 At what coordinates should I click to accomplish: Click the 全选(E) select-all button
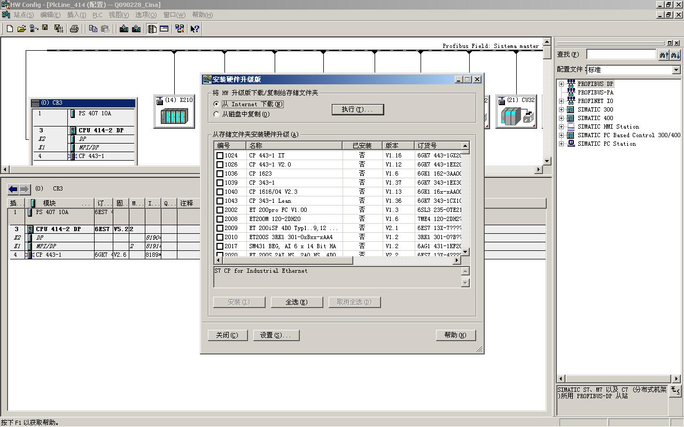tap(297, 302)
